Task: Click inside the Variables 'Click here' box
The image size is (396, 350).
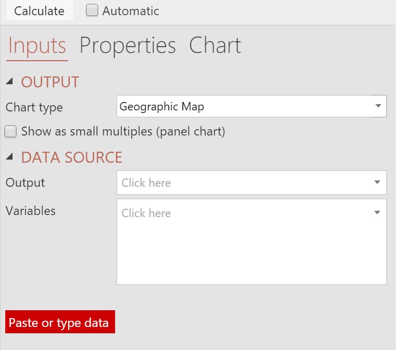Action: pos(251,242)
